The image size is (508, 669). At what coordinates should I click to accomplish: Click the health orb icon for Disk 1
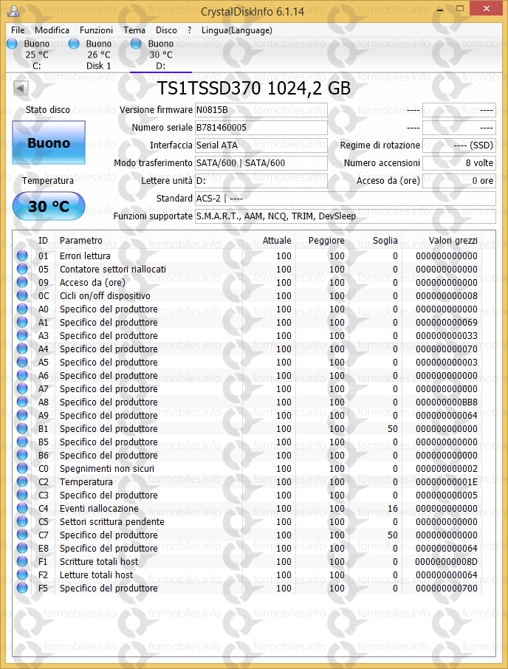click(x=74, y=44)
